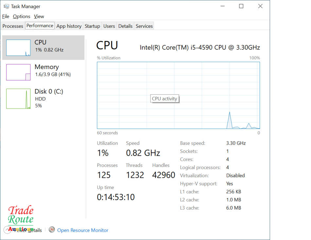Switch to the Startup tab

pos(92,26)
